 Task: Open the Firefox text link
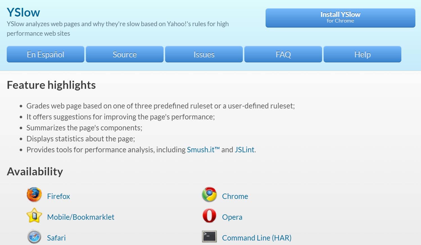coord(58,196)
